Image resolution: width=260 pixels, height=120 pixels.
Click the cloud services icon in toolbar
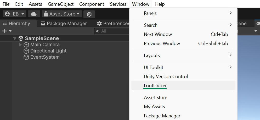click(33, 14)
